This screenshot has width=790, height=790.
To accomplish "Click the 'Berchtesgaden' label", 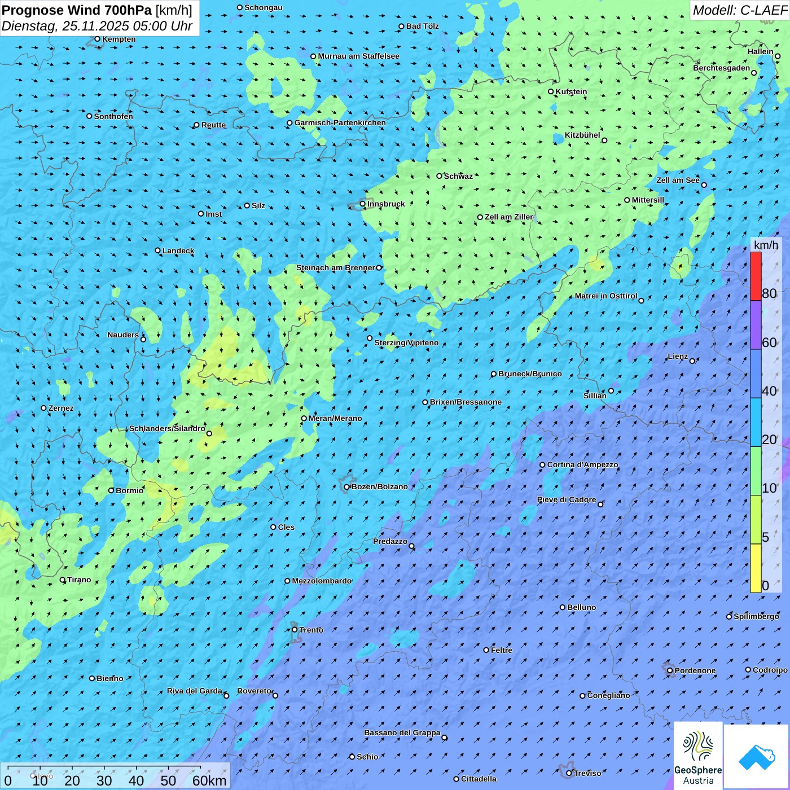I will click(721, 68).
